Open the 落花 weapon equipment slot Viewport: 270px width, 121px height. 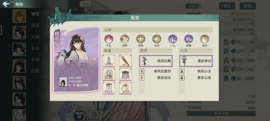[125, 61]
